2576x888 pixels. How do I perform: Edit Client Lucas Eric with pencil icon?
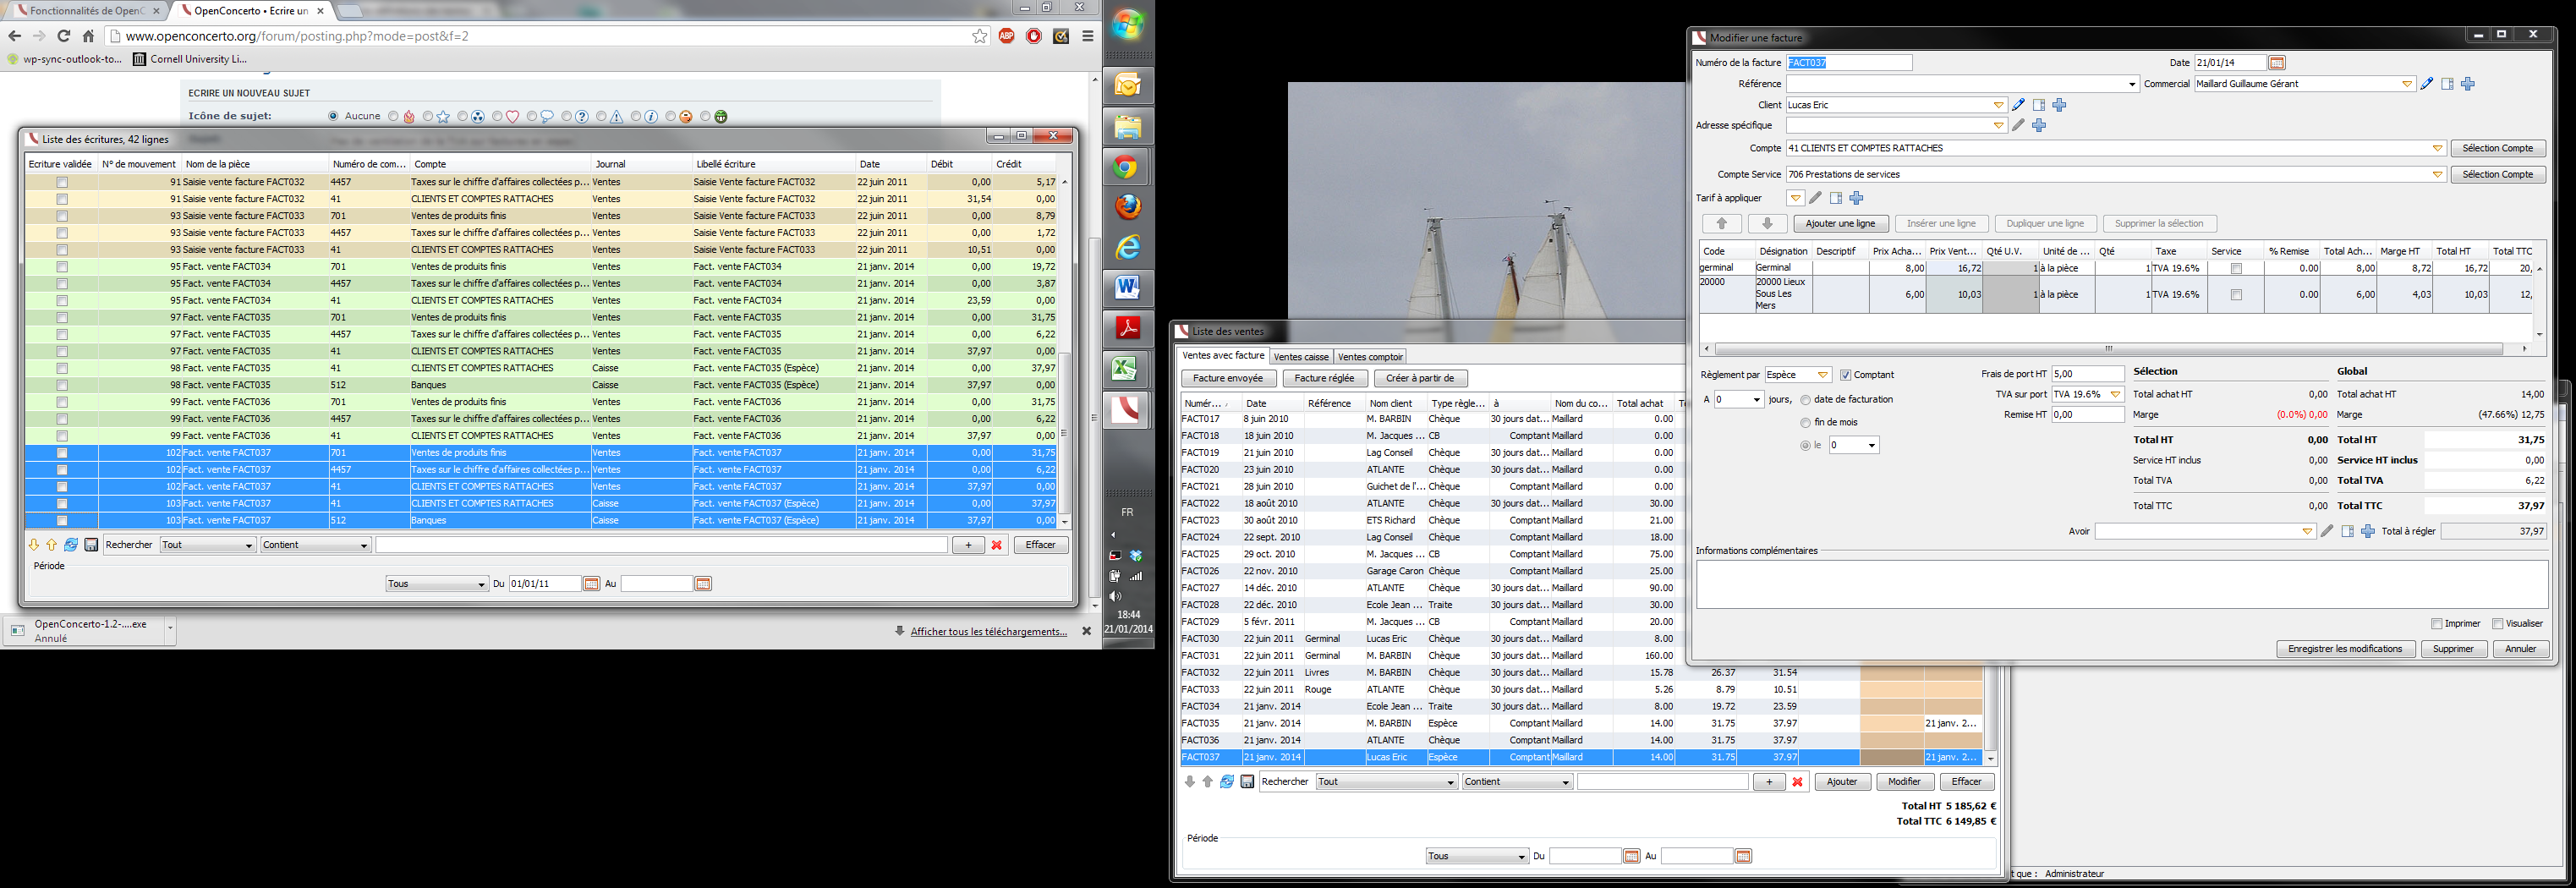2018,105
